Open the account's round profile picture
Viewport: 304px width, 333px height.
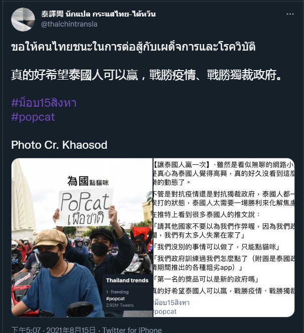(x=23, y=20)
